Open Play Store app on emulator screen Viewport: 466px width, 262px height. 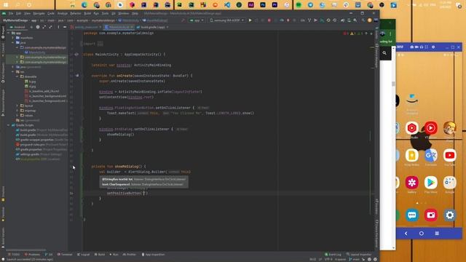tap(430, 183)
